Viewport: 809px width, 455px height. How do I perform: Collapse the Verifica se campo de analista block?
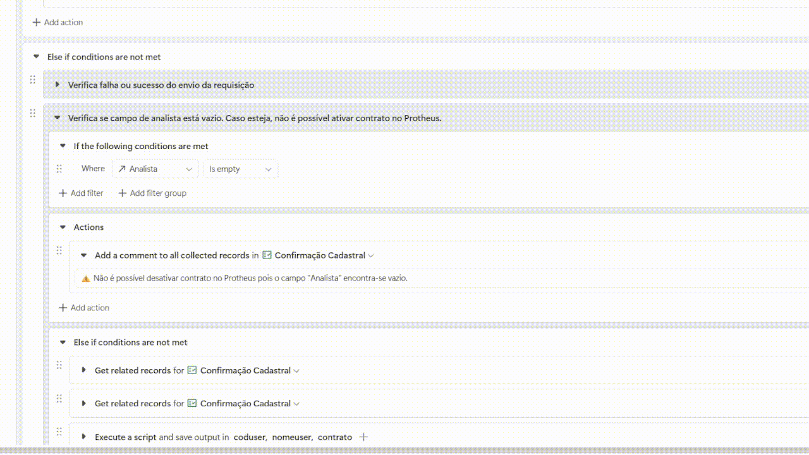[58, 118]
